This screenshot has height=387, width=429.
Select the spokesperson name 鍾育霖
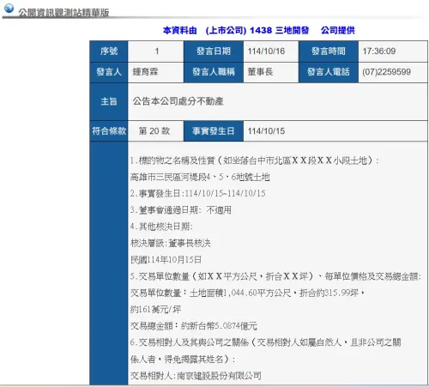[x=145, y=72]
